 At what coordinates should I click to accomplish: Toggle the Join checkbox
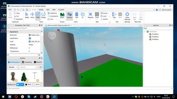pos(49,19)
